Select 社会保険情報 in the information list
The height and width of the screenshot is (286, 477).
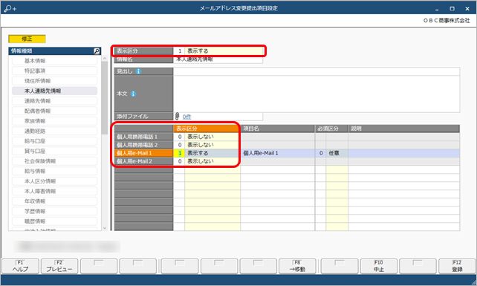point(55,161)
